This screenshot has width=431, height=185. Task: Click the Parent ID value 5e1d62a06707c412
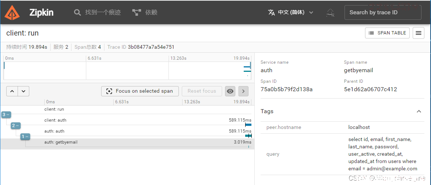(x=371, y=89)
